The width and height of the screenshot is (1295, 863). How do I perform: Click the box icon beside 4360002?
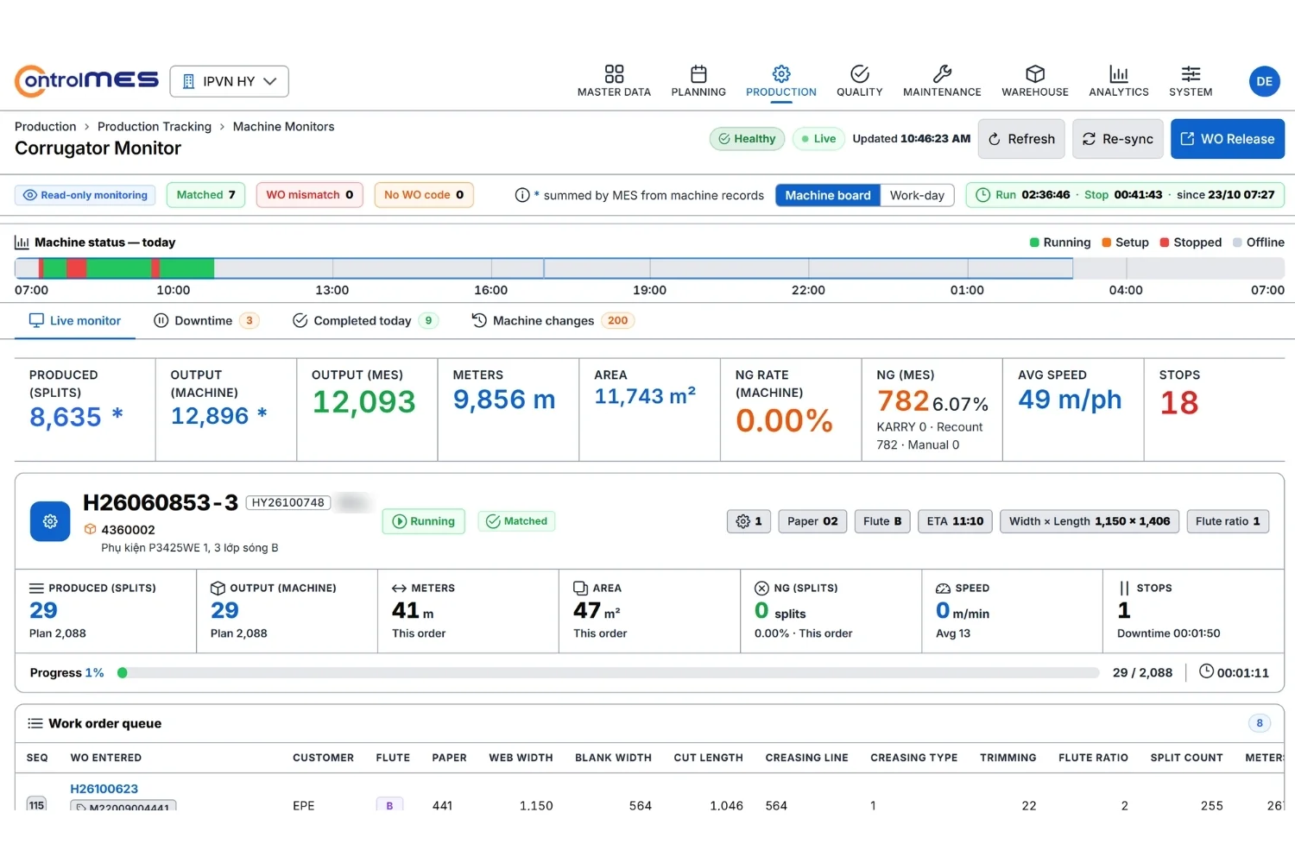tap(90, 529)
